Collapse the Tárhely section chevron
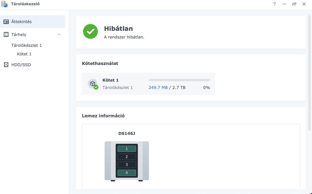Screen dimensions: 312x194 pyautogui.click(x=59, y=34)
